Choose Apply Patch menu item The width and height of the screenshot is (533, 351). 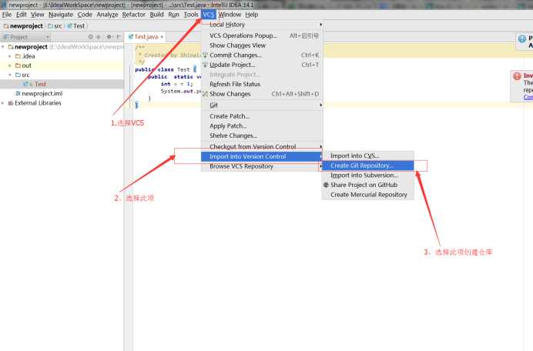tap(262, 126)
